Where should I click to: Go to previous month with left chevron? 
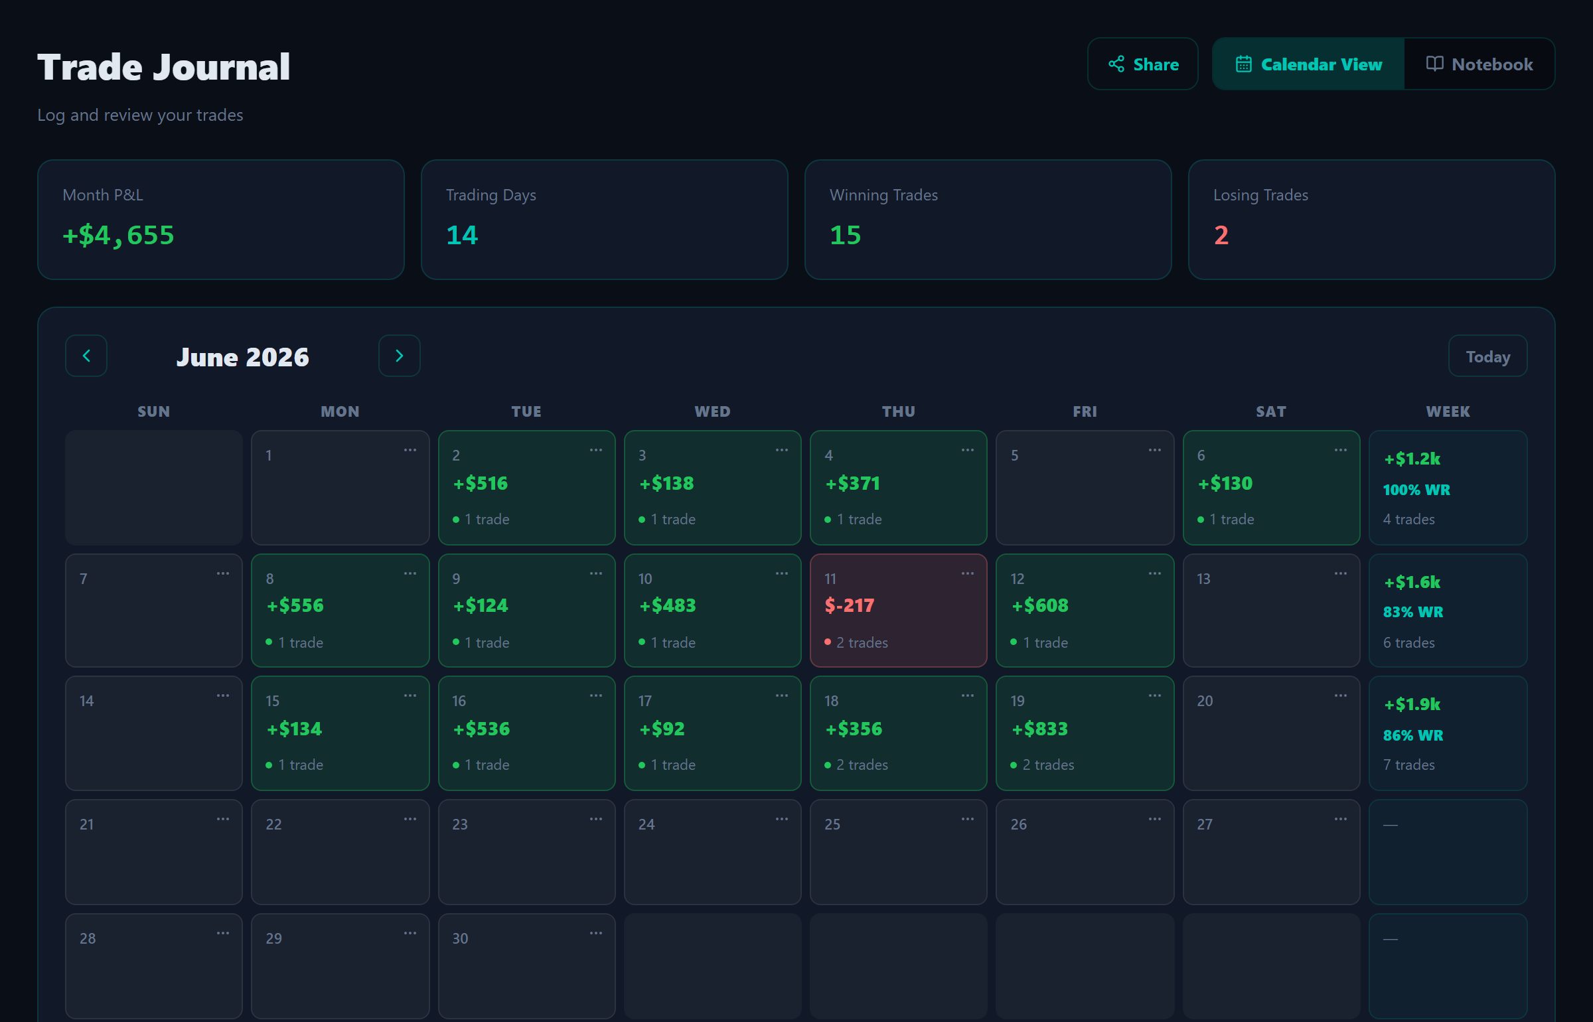click(x=86, y=356)
